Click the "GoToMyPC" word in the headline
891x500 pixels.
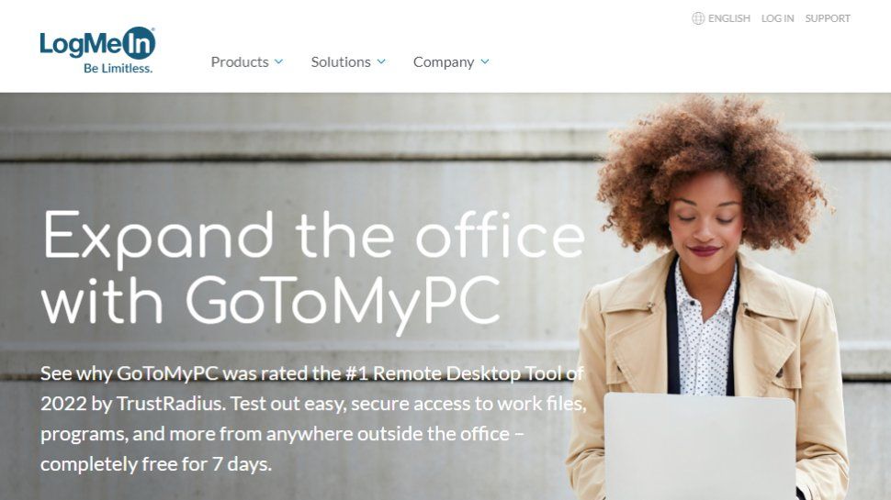[344, 303]
